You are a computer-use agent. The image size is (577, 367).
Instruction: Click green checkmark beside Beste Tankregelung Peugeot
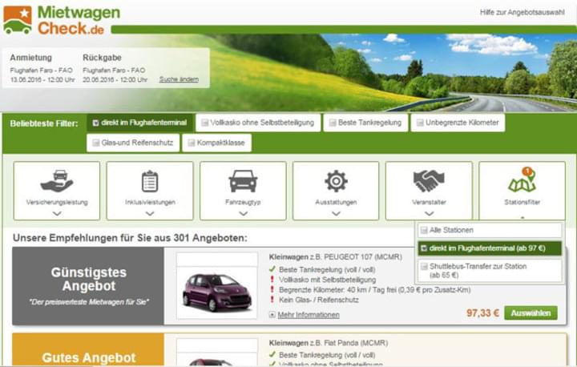pyautogui.click(x=272, y=269)
